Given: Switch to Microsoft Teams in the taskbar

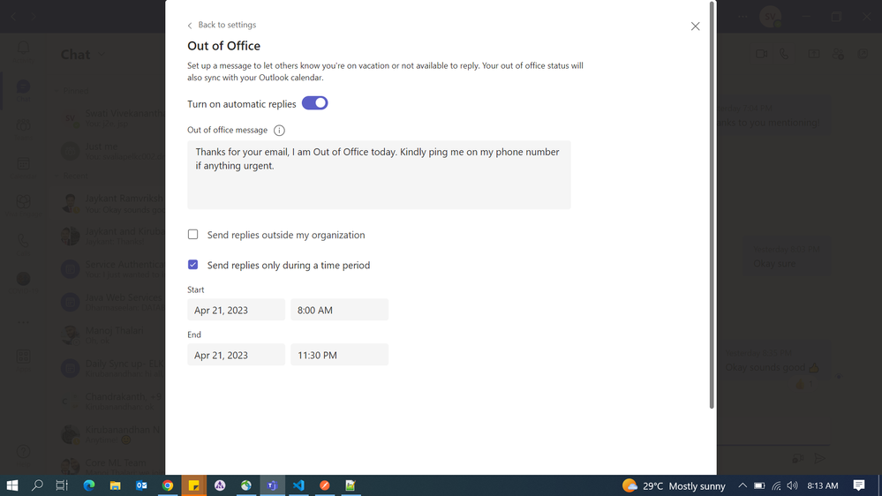Looking at the screenshot, I should [x=272, y=485].
